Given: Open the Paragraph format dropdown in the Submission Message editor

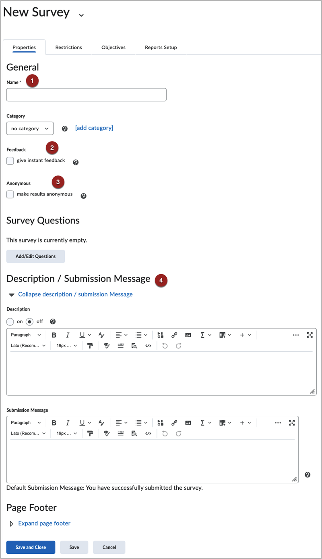Looking at the screenshot, I should [26, 423].
